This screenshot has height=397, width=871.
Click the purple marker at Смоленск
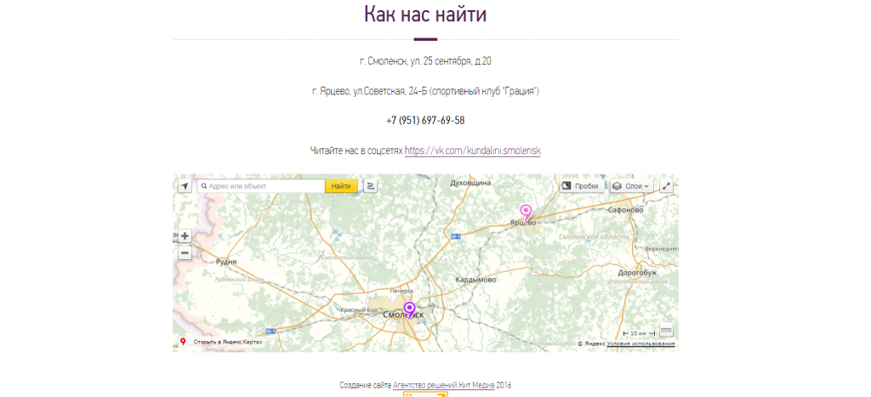tap(409, 309)
